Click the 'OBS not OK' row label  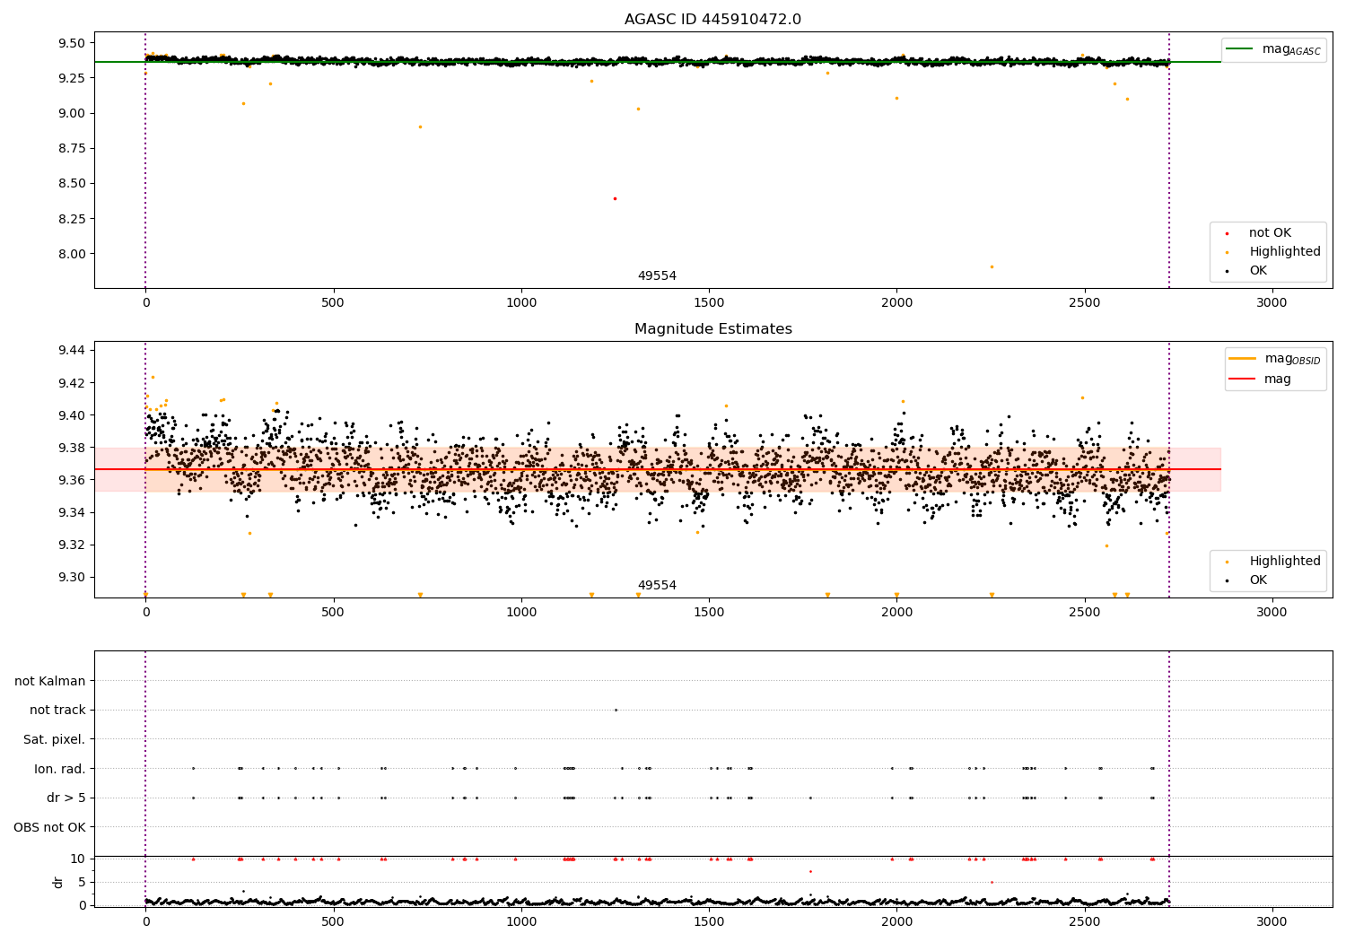[50, 827]
